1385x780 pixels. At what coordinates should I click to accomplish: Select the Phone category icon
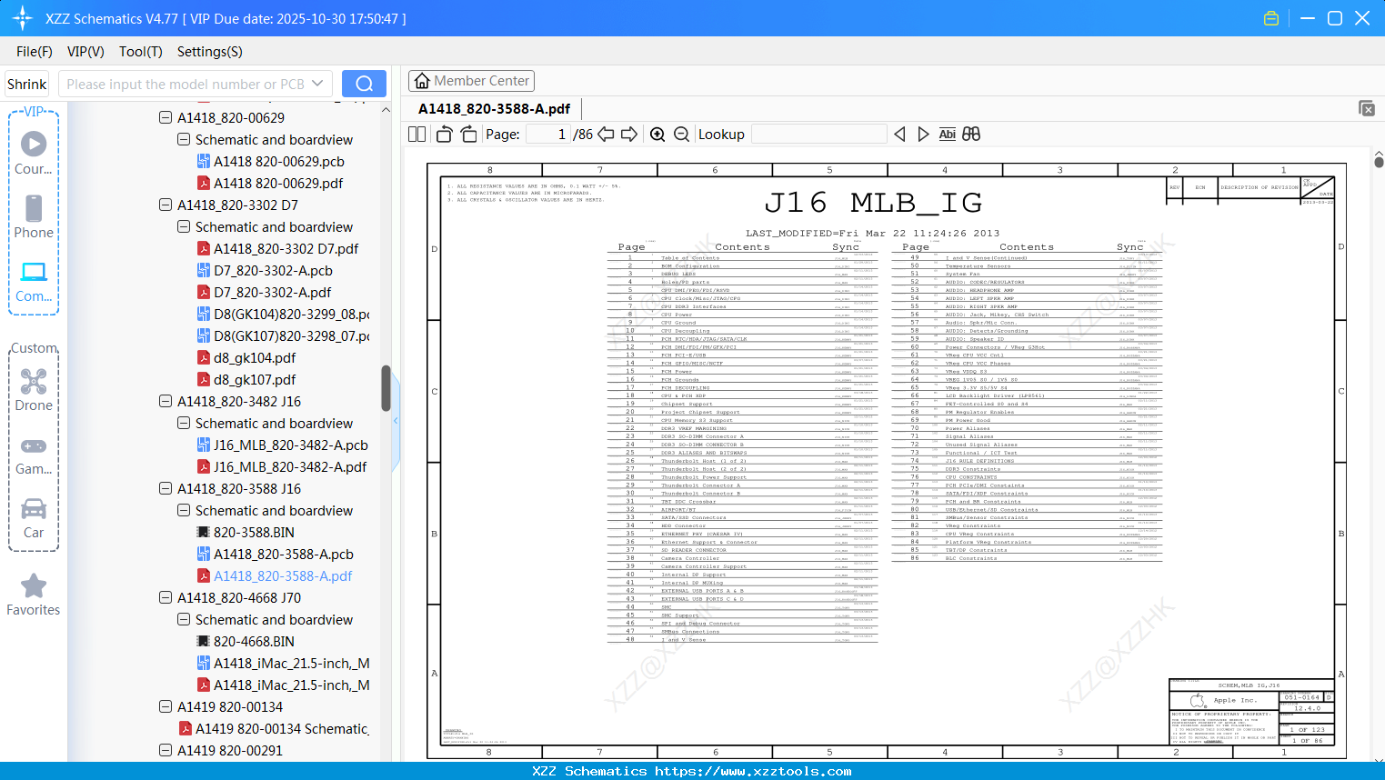pyautogui.click(x=34, y=216)
